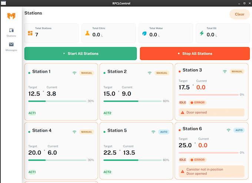Click Station 1 progress bar at 30%
Viewport: 252px width, 183px height.
coord(57,101)
